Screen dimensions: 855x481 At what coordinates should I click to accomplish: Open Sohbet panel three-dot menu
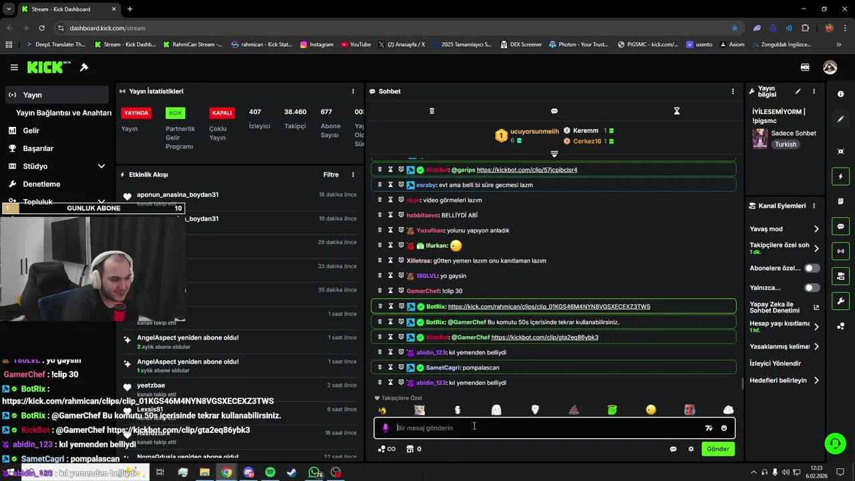733,92
